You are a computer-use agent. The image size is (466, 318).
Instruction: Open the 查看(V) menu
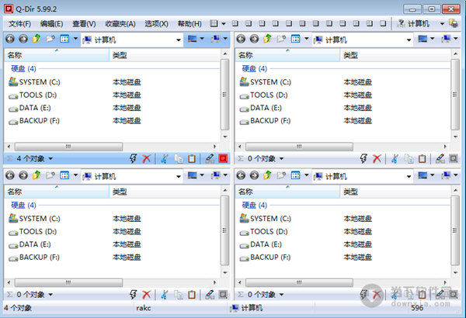click(84, 24)
